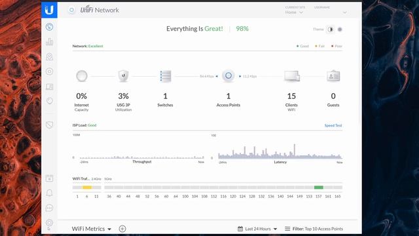Click channel 36 label in 5GHz row

[x=109, y=196]
